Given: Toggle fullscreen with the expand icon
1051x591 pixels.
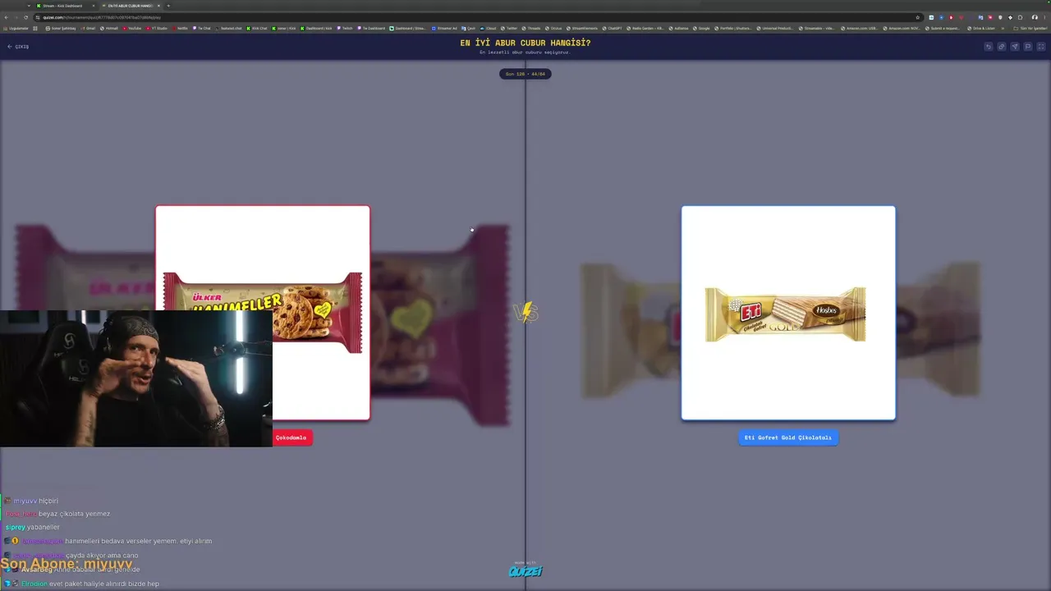Looking at the screenshot, I should [1041, 47].
